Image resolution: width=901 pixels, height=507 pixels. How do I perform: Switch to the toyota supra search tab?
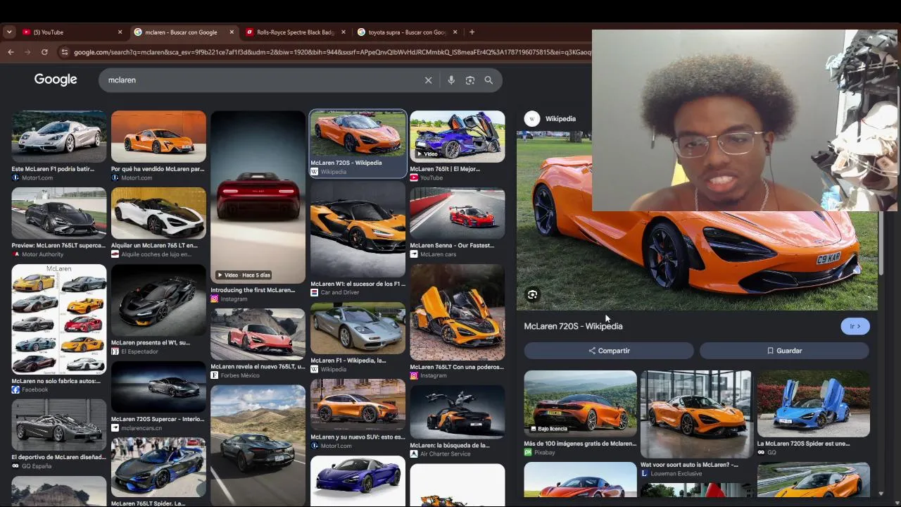(x=407, y=32)
